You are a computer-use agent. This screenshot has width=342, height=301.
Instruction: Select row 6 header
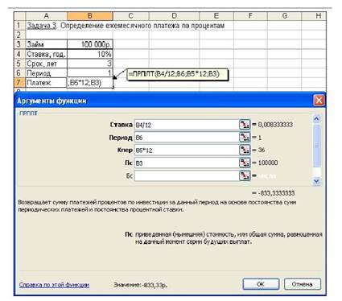tap(19, 72)
